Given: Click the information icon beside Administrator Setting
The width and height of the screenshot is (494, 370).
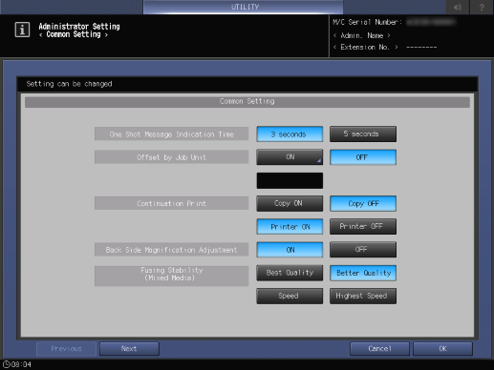Looking at the screenshot, I should pyautogui.click(x=22, y=30).
